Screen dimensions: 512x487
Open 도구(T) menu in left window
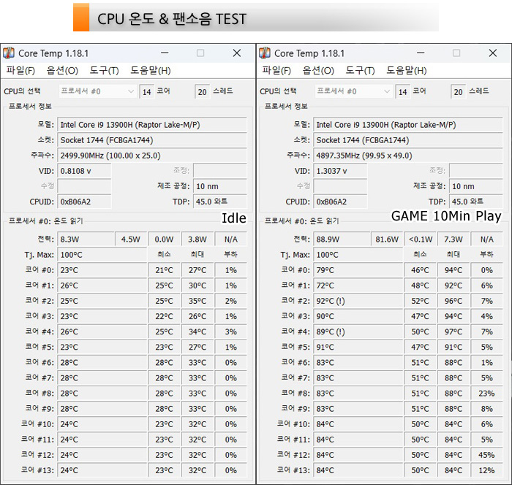[x=105, y=70]
